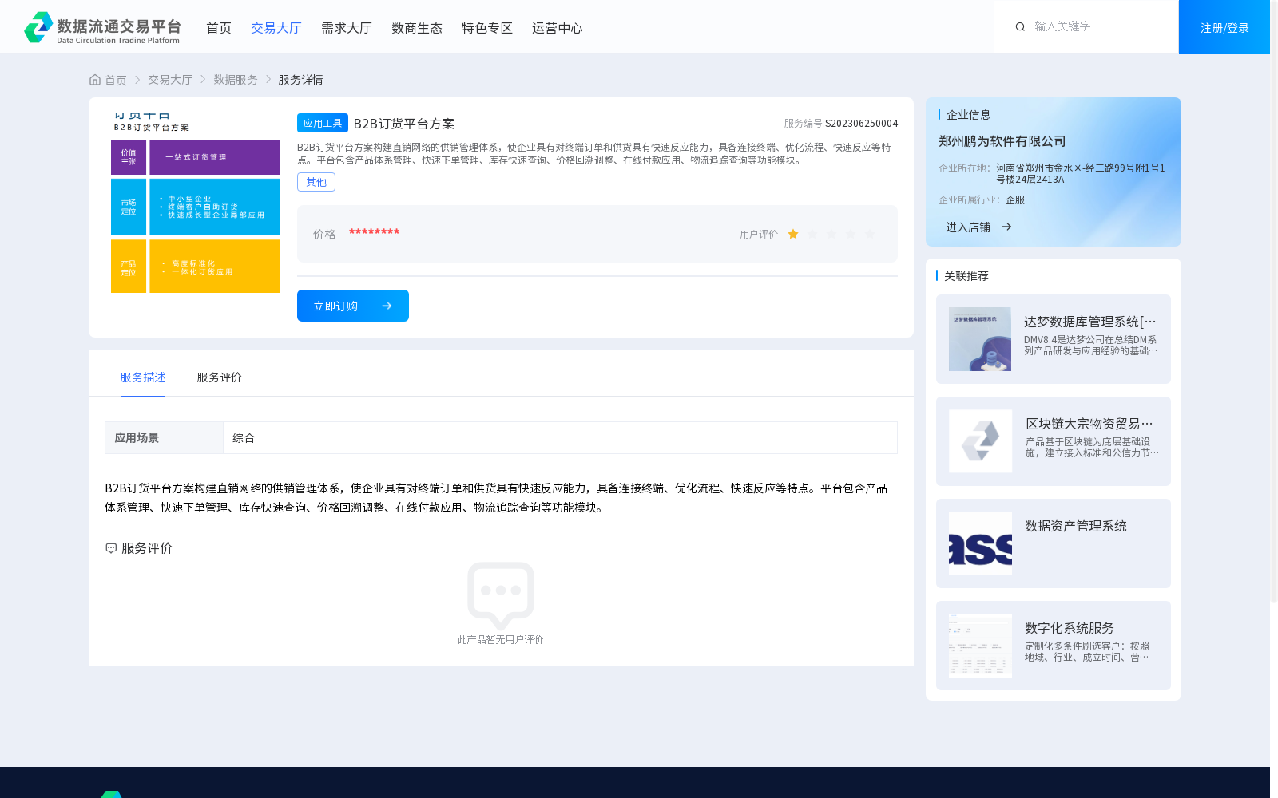Click the 进入店铺 link
Image resolution: width=1278 pixels, height=798 pixels.
pos(968,227)
